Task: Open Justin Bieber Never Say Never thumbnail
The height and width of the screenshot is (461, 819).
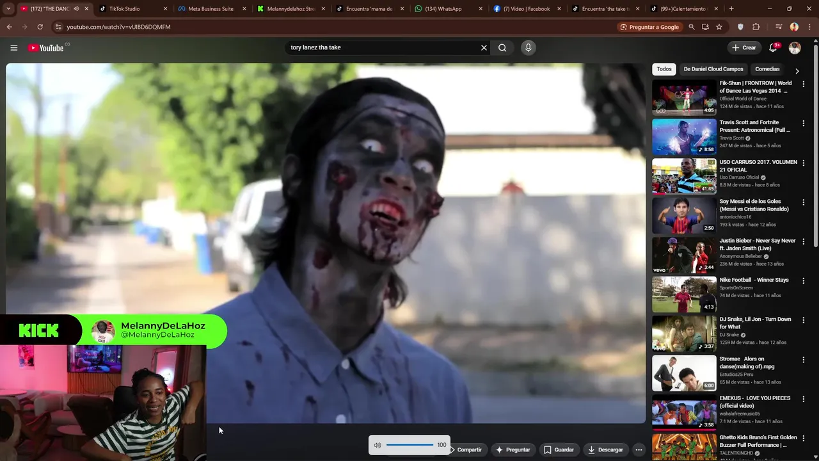Action: click(x=684, y=255)
